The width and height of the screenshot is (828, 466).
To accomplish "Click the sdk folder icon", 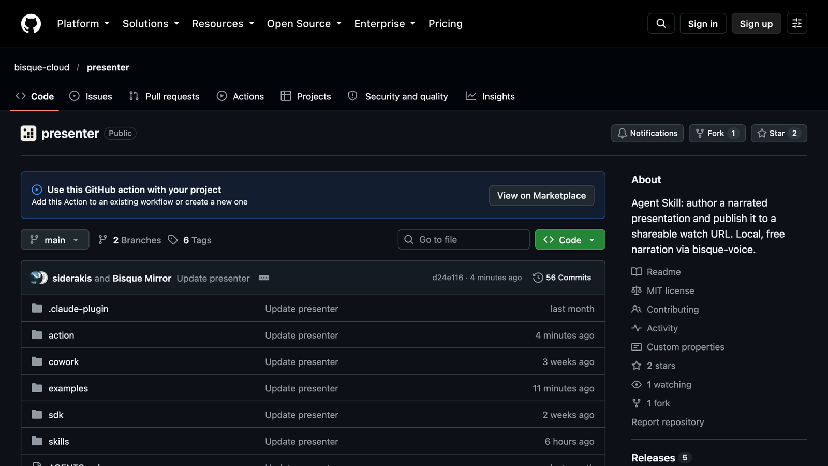I will tap(37, 414).
